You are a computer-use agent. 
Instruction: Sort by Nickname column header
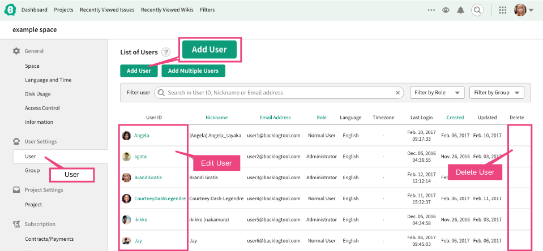click(217, 118)
